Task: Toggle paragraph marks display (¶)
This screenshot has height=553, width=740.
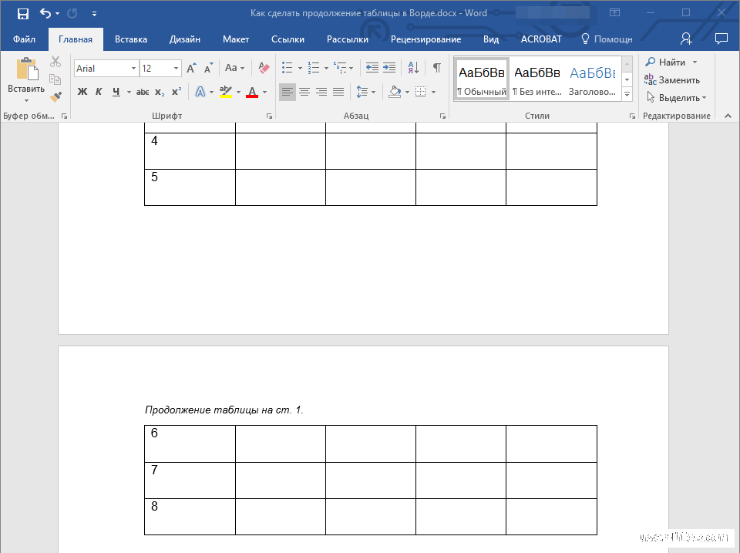Action: pos(436,68)
